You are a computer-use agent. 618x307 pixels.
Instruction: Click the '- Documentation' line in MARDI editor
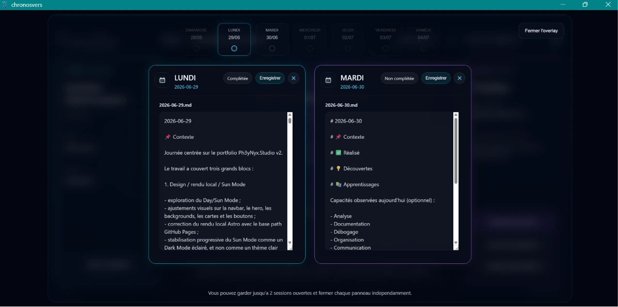[350, 224]
